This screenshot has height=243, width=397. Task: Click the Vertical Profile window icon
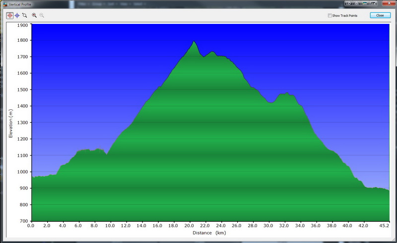point(4,4)
